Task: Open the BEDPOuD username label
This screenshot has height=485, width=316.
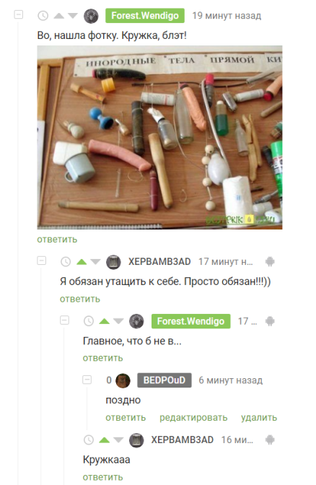Action: 164,380
